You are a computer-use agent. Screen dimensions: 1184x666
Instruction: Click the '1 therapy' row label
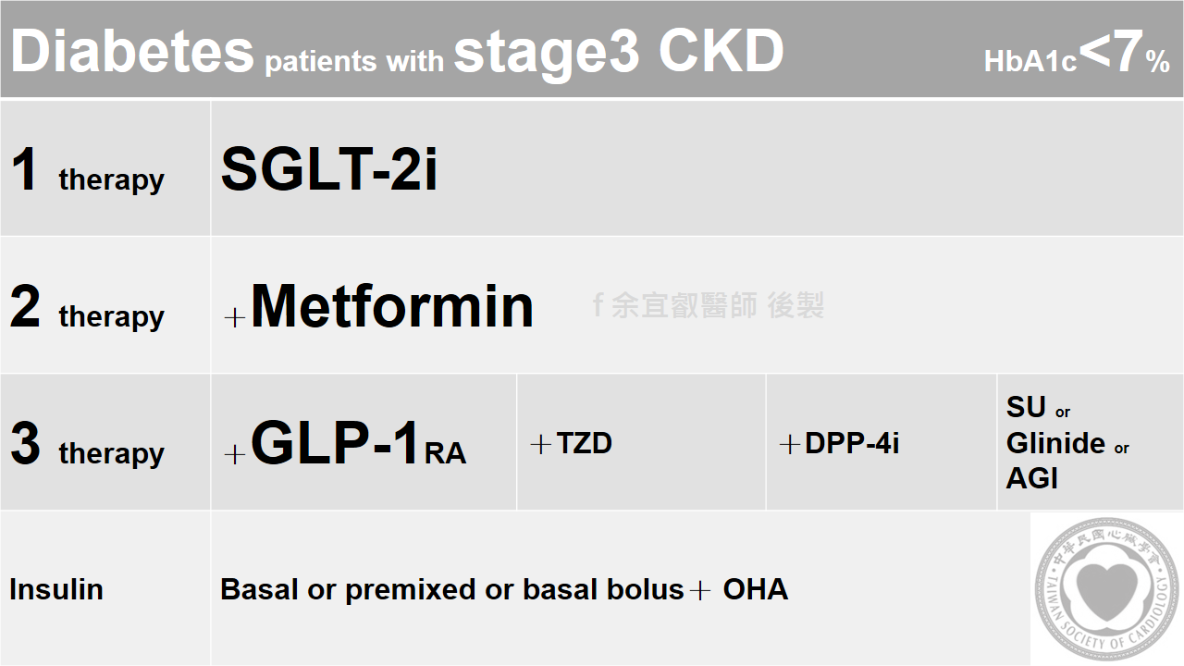point(87,172)
